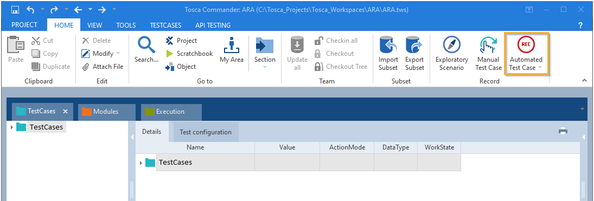Expand the TestCases row in Details grid
Image resolution: width=594 pixels, height=201 pixels.
[x=141, y=163]
